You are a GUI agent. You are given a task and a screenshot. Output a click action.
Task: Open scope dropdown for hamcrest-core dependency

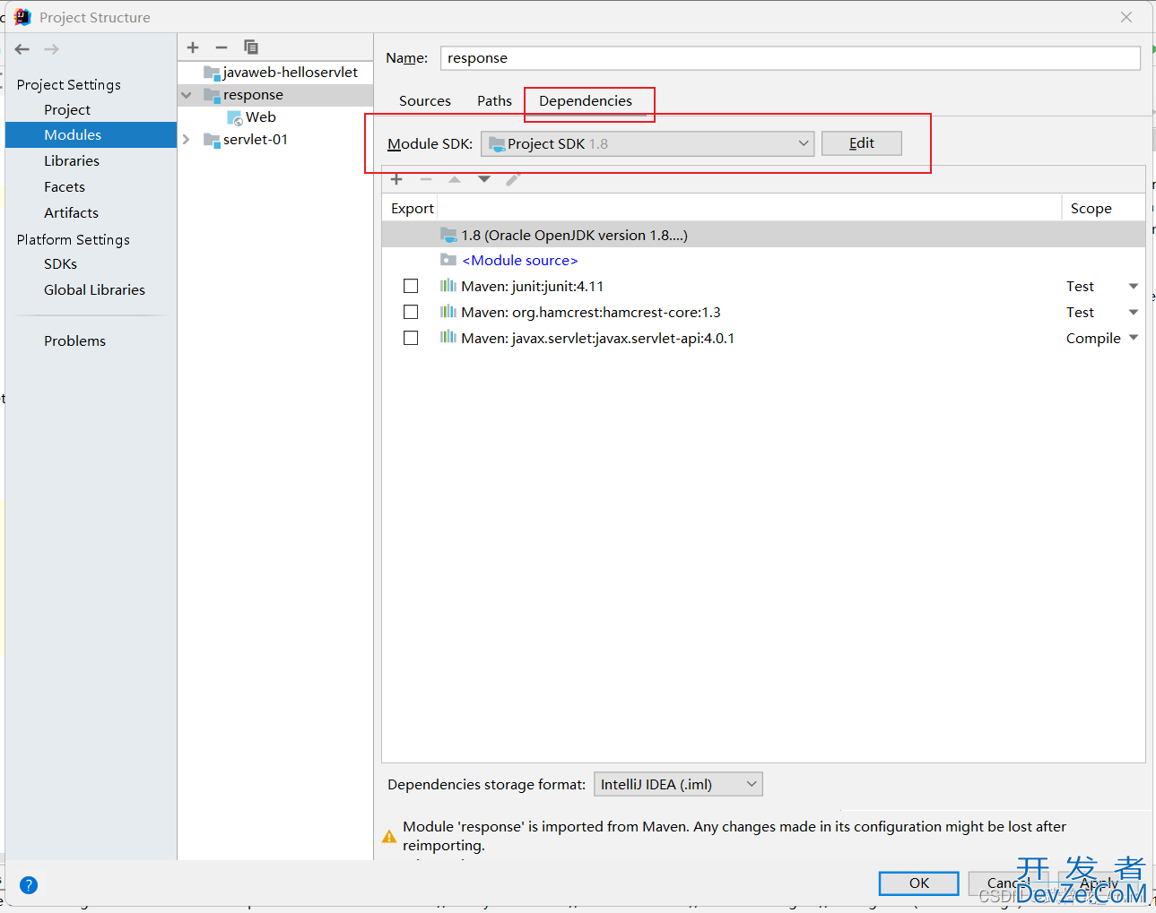click(x=1134, y=313)
